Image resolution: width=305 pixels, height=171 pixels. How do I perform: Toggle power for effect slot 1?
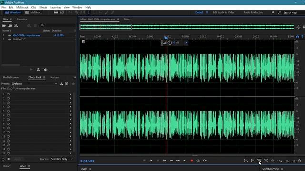(8, 94)
